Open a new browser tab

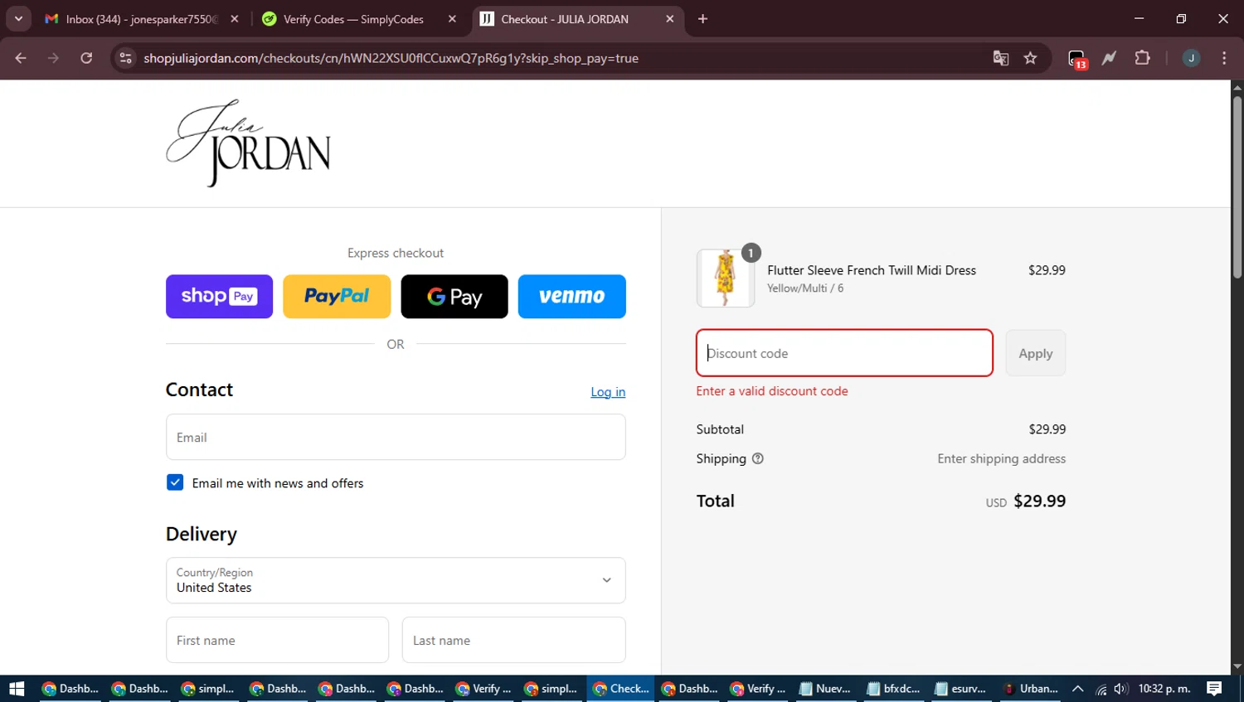click(702, 19)
